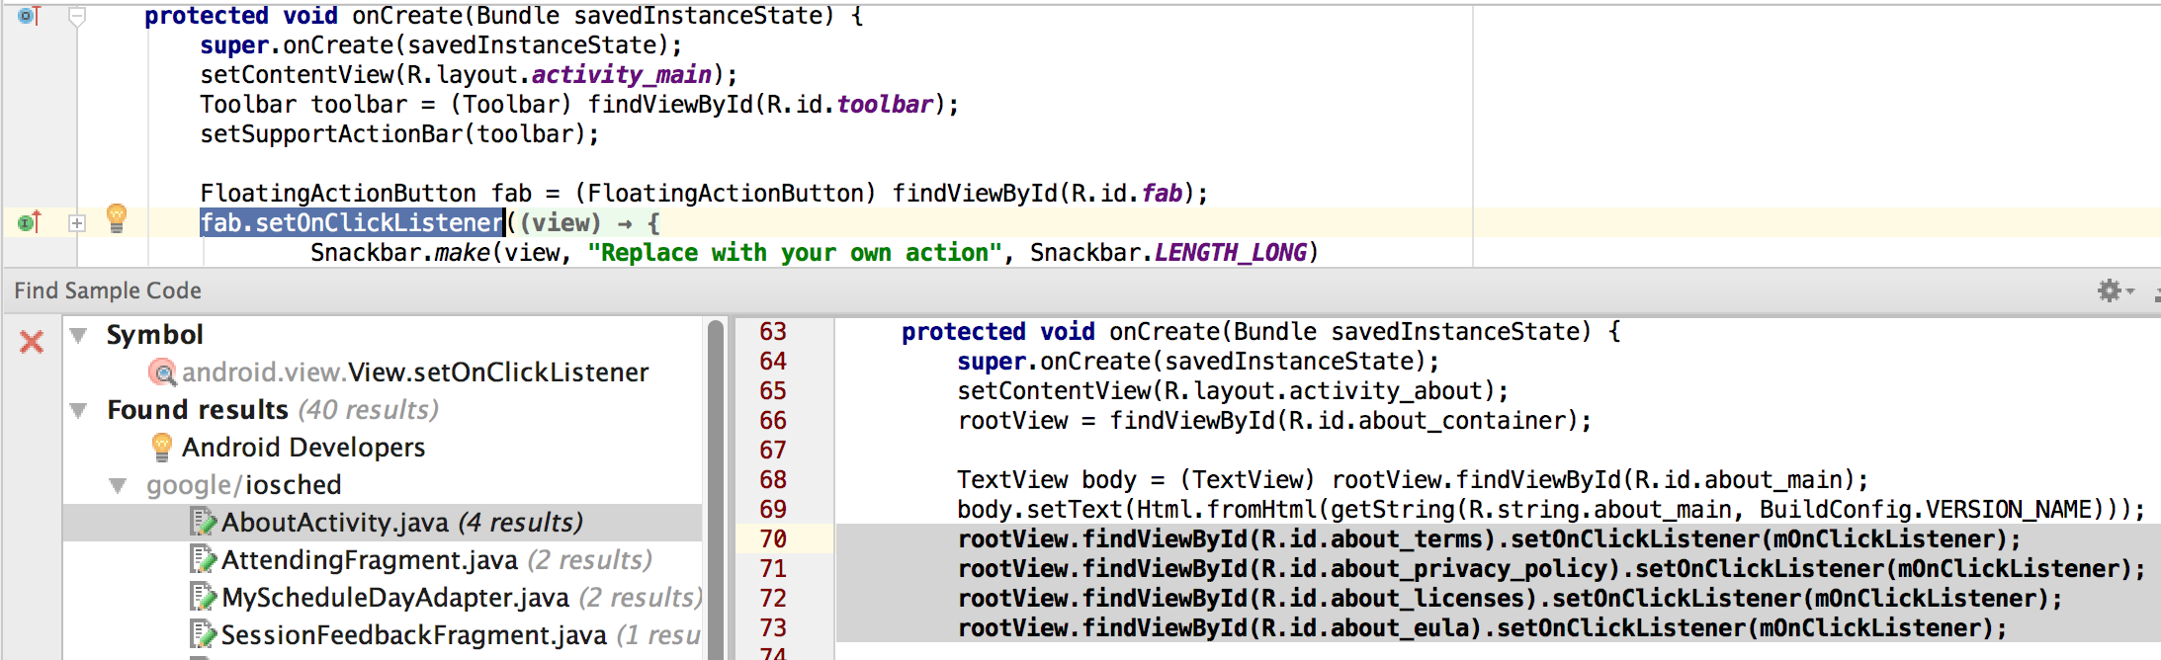Click the results tree vertical scrollbar
This screenshot has height=660, width=2161.
click(716, 474)
